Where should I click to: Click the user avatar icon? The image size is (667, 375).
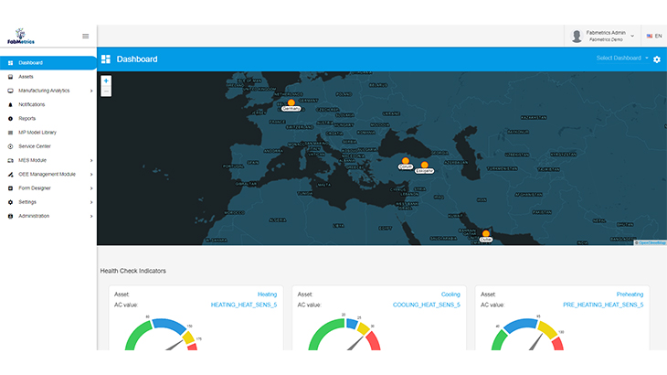click(x=577, y=37)
